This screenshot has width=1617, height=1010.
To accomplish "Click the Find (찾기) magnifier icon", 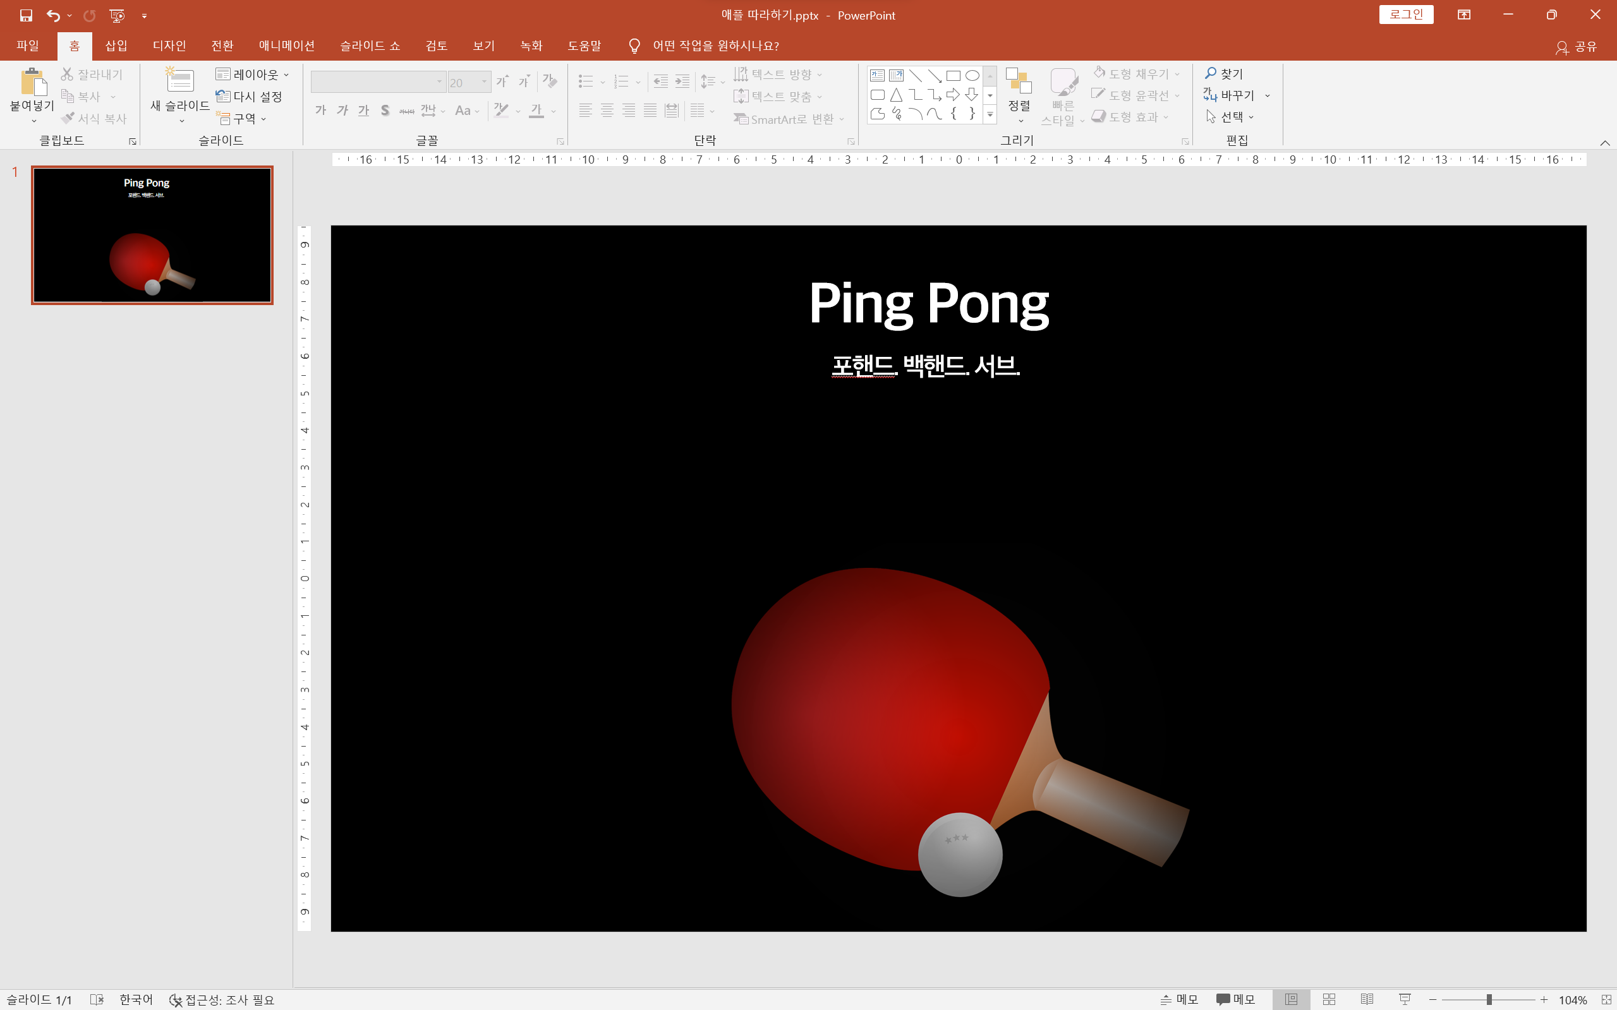I will click(1211, 73).
